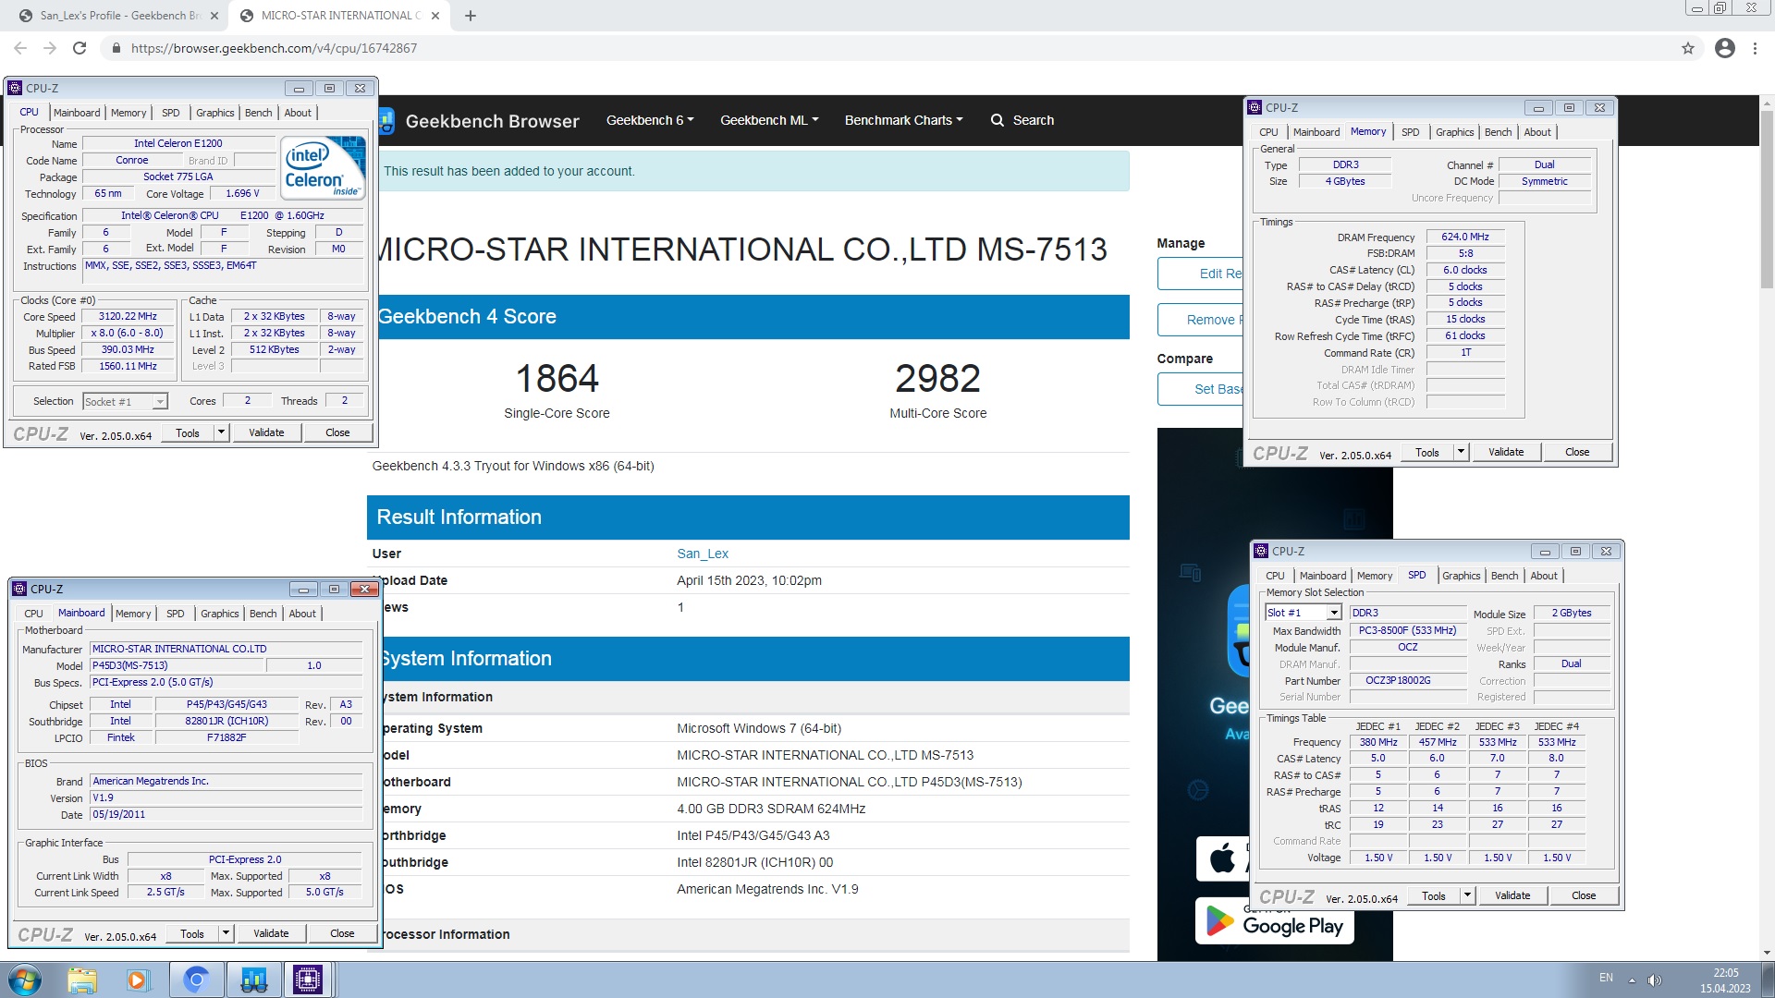Expand Tools arrow in CPU-Z Memory window
This screenshot has width=1775, height=998.
1461,452
